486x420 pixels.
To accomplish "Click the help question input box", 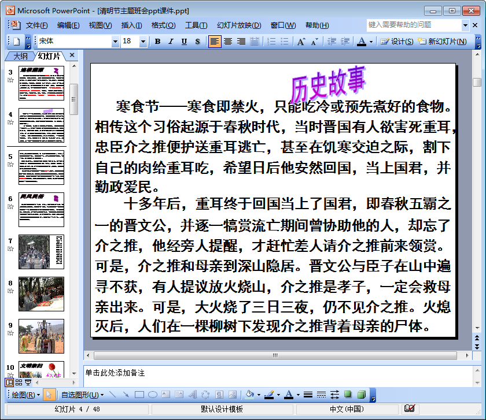I will pos(414,25).
